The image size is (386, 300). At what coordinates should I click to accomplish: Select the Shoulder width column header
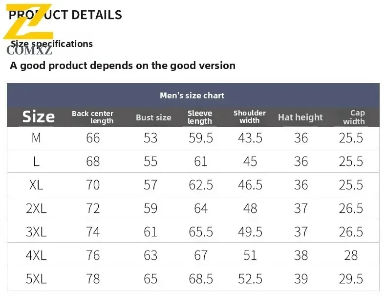250,116
